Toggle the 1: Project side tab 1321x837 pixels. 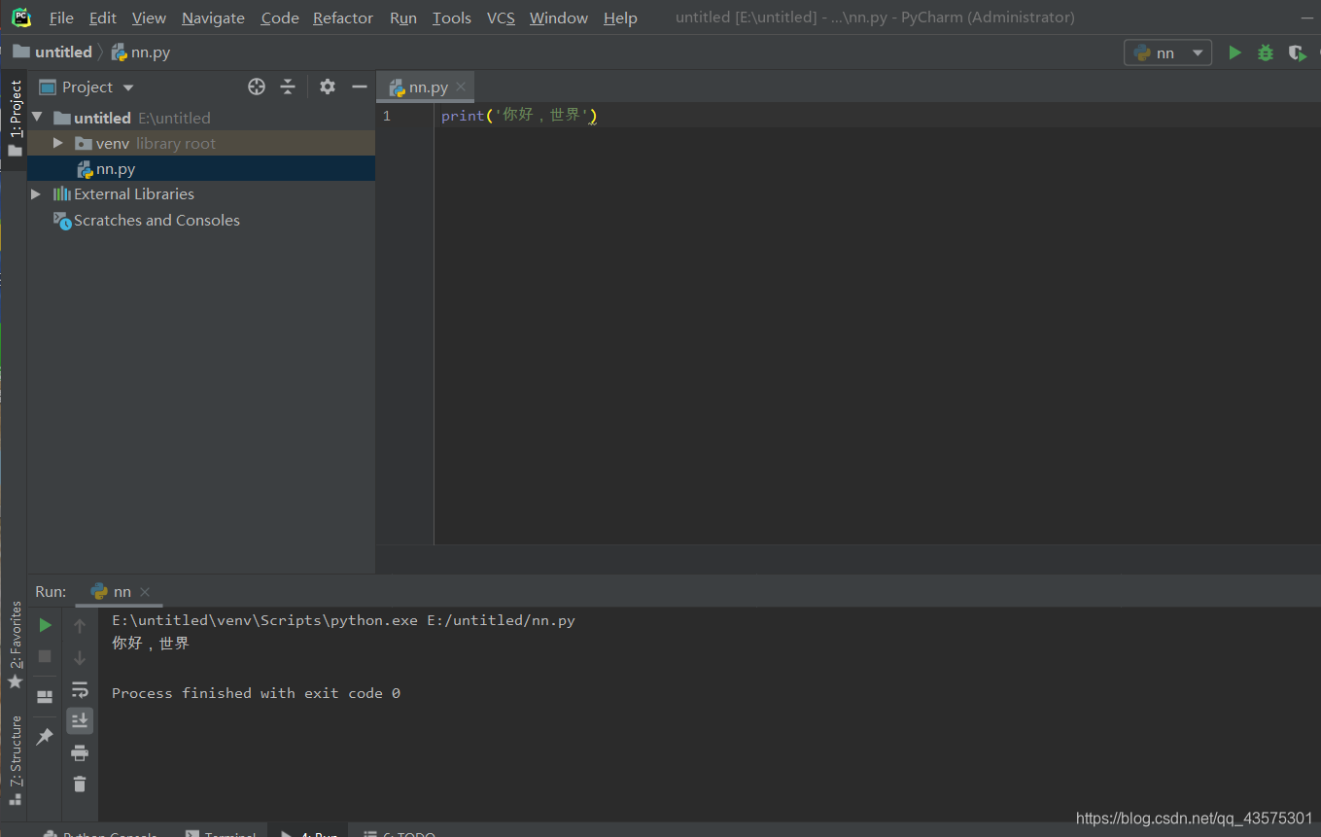point(15,118)
